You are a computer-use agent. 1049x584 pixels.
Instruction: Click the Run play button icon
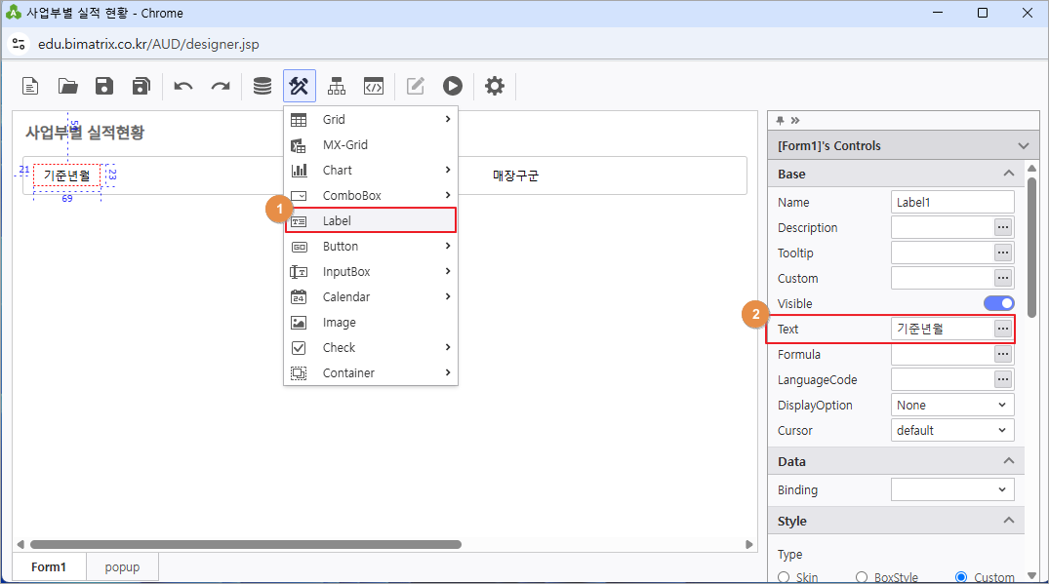[x=452, y=86]
